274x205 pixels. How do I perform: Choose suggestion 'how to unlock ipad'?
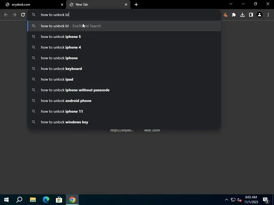[x=124, y=79]
